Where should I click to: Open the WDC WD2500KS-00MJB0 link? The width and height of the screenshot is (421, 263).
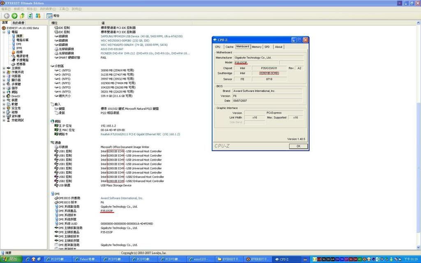[125, 41]
